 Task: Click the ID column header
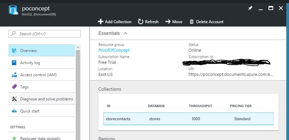(108, 106)
